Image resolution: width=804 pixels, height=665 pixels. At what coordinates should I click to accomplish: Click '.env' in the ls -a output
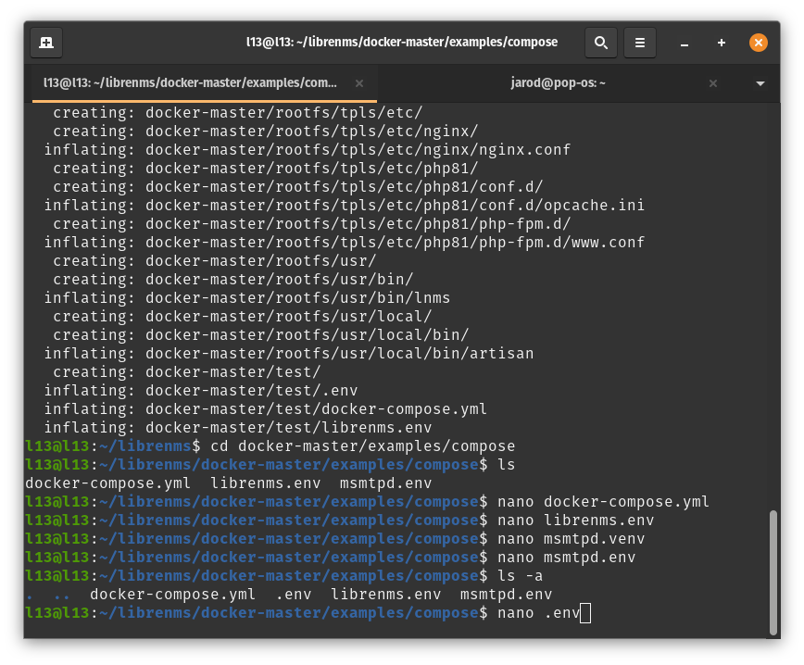pos(294,595)
